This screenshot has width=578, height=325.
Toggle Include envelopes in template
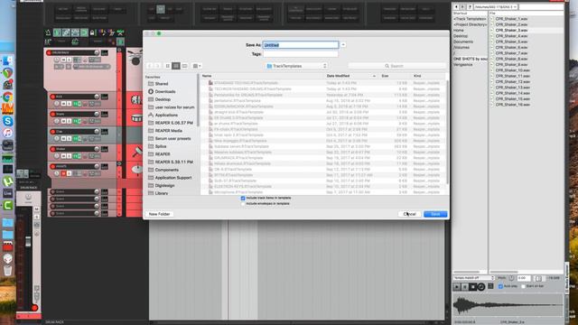point(243,204)
